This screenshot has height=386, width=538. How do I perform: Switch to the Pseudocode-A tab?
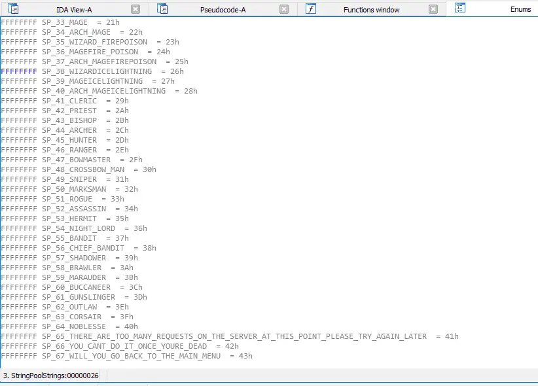[223, 10]
